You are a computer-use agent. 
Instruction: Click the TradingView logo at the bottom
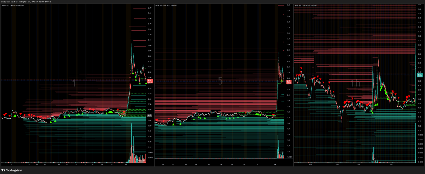point(11,170)
